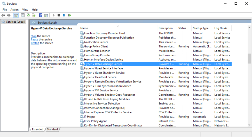This screenshot has width=252, height=137.
Task: Click the Services (Local) pane header
Action: (47, 23)
